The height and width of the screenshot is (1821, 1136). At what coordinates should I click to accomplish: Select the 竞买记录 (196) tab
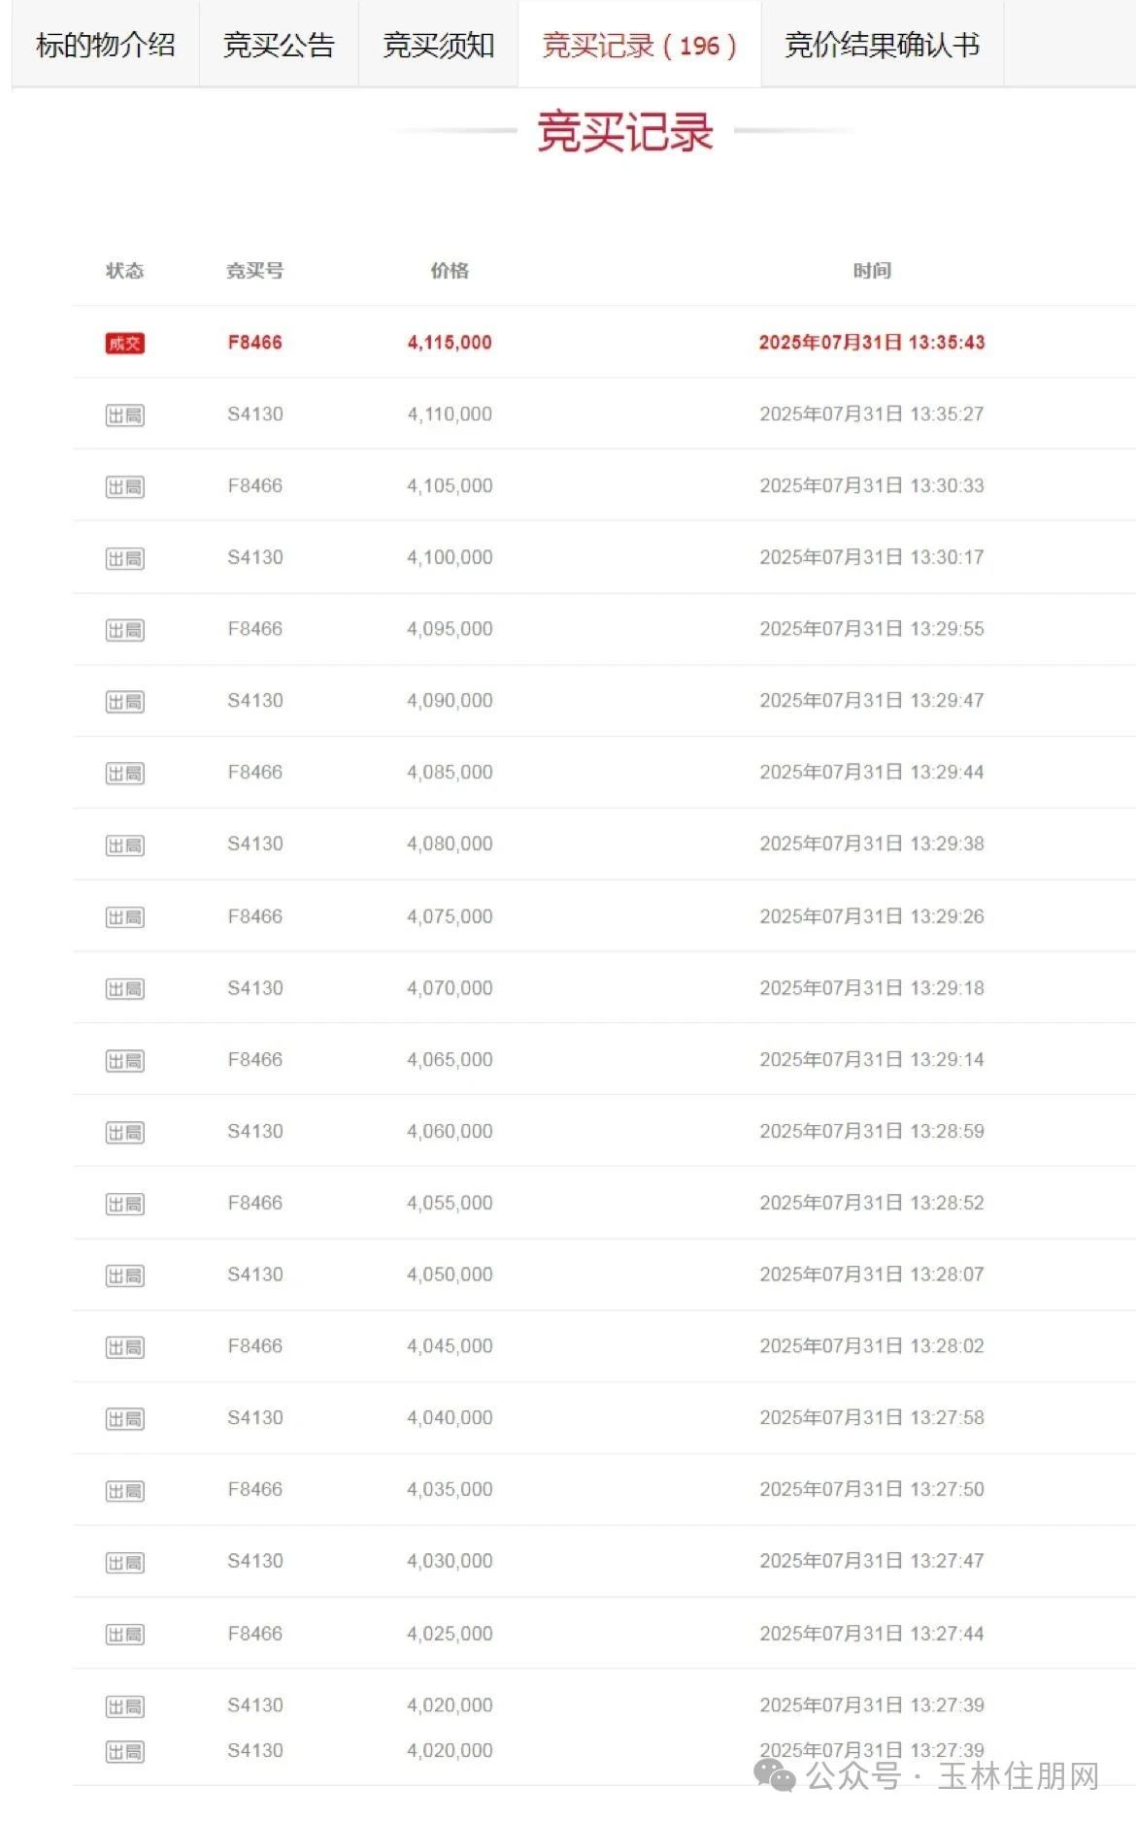tap(639, 45)
